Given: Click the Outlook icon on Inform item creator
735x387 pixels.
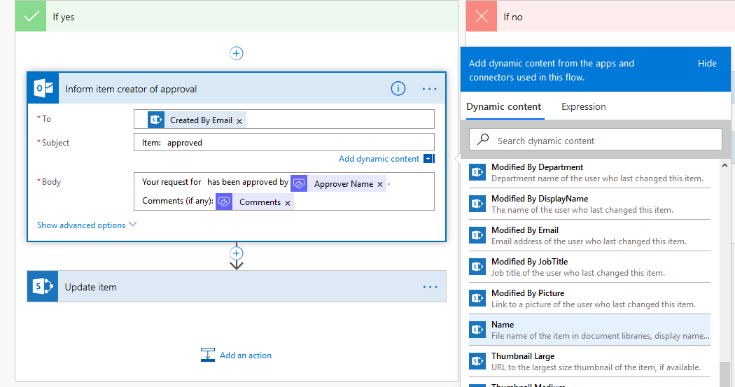Looking at the screenshot, I should (43, 89).
